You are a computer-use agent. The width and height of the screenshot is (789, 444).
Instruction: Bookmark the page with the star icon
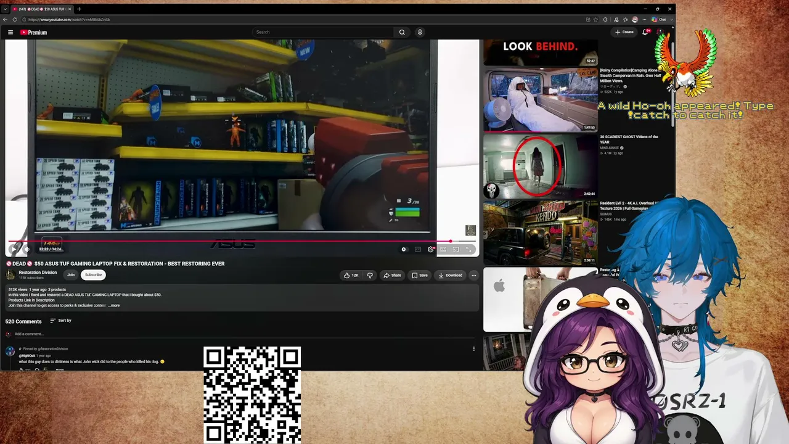(595, 20)
